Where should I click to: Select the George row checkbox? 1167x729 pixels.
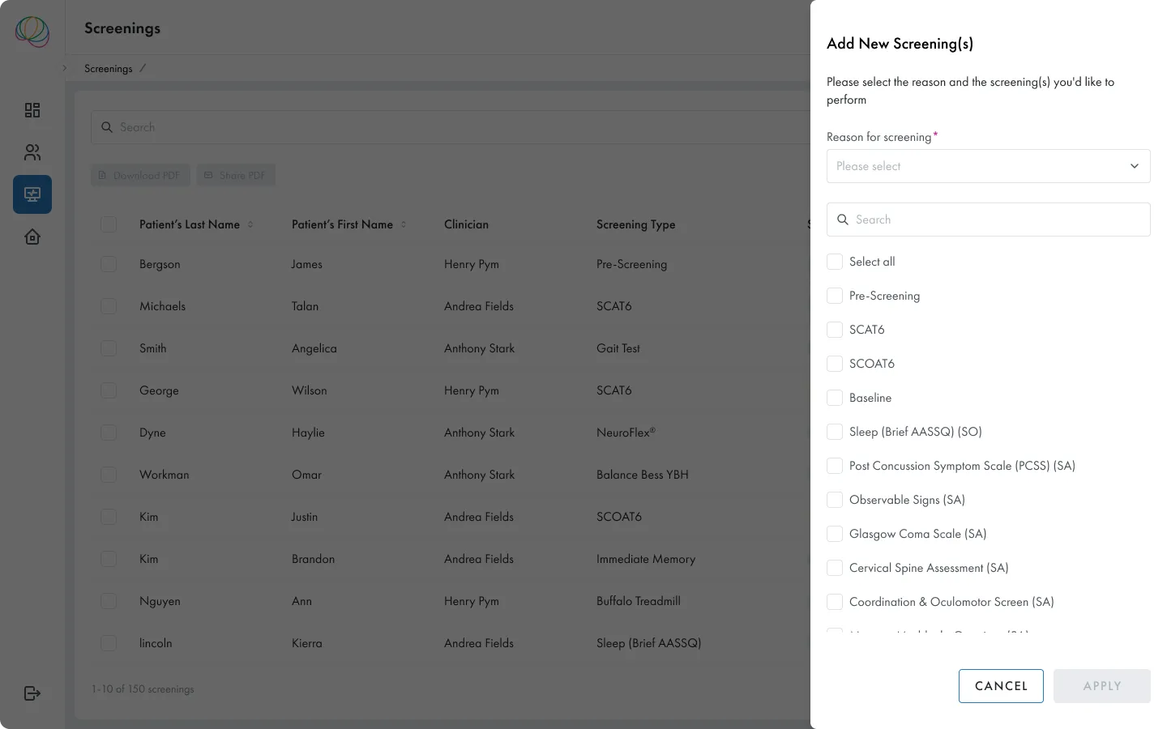tap(109, 390)
